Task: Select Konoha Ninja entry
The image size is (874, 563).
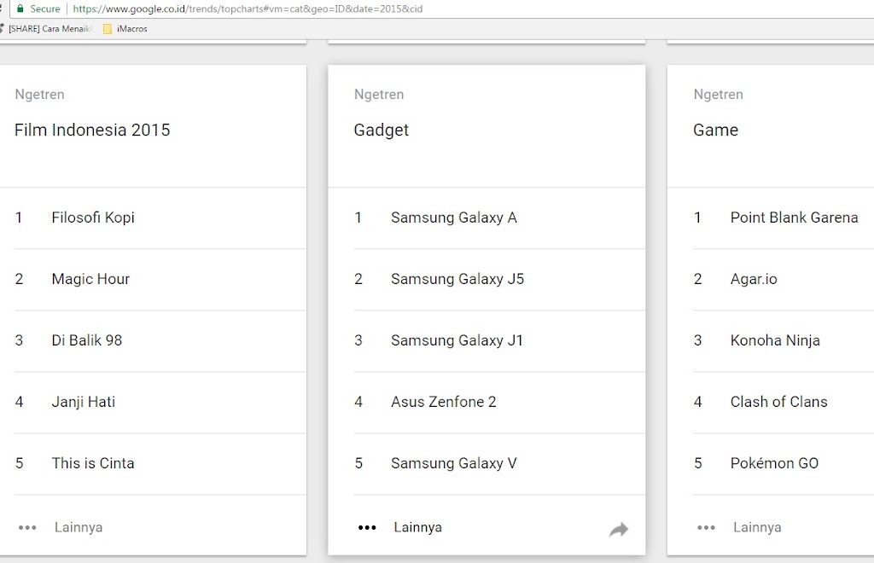Action: point(775,340)
